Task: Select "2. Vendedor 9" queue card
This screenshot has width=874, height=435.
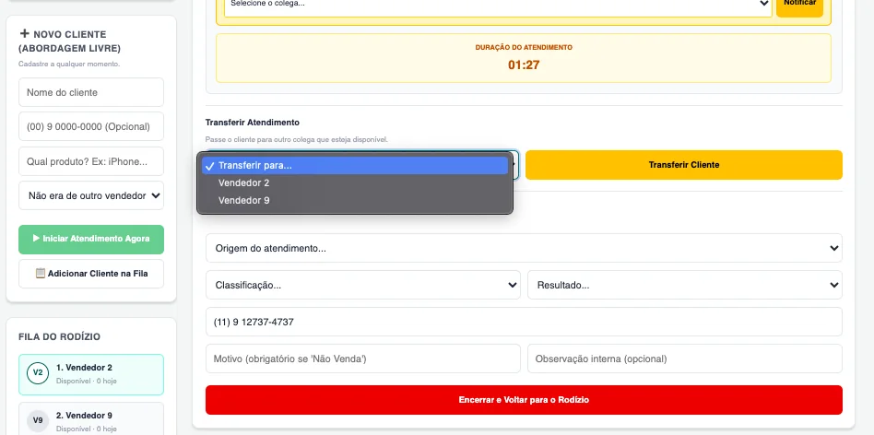Action: (x=91, y=418)
